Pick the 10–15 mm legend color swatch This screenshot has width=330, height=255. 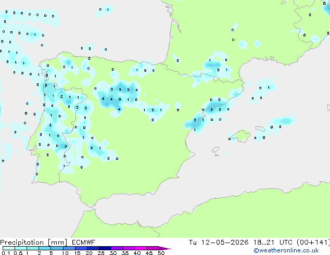69,248
